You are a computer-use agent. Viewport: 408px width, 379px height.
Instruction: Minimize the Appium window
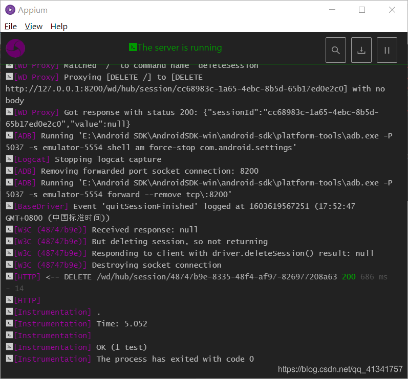tap(332, 10)
